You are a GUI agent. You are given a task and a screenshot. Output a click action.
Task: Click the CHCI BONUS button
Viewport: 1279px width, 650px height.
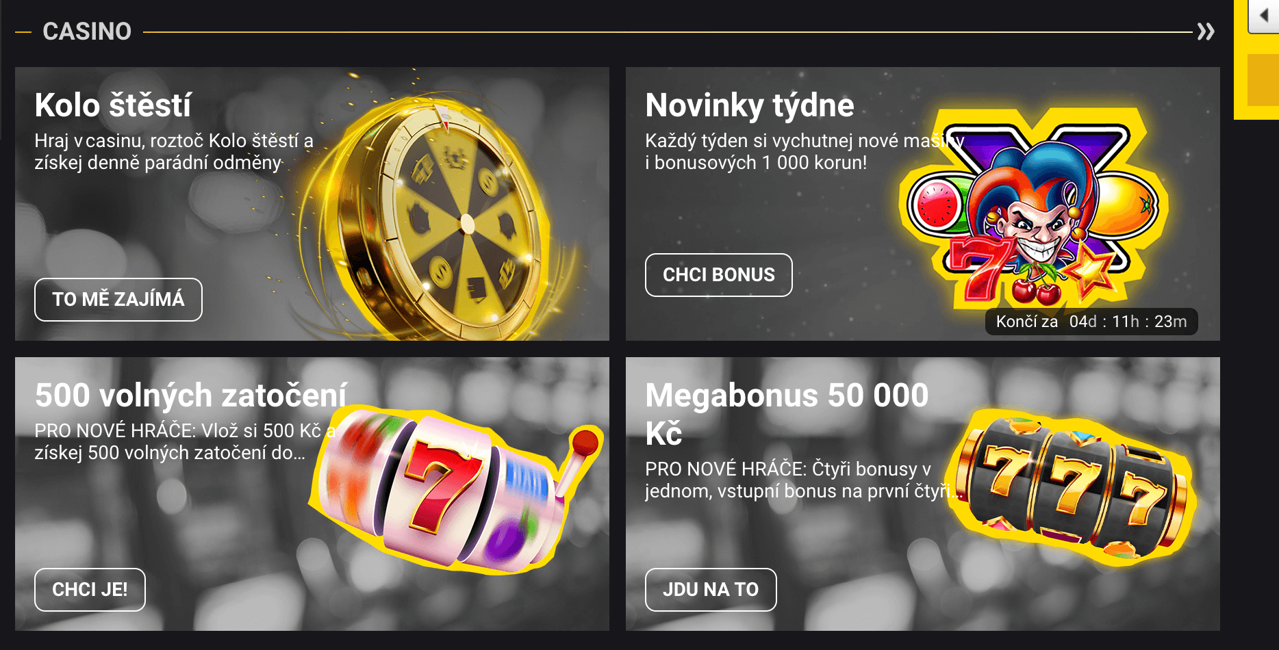(719, 275)
